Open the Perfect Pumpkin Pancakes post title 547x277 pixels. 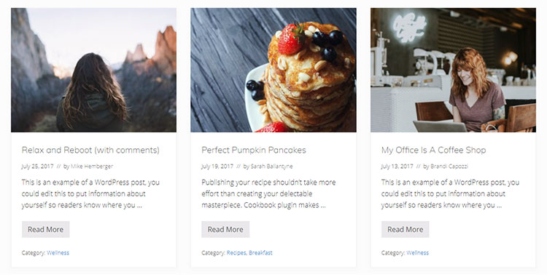(254, 150)
